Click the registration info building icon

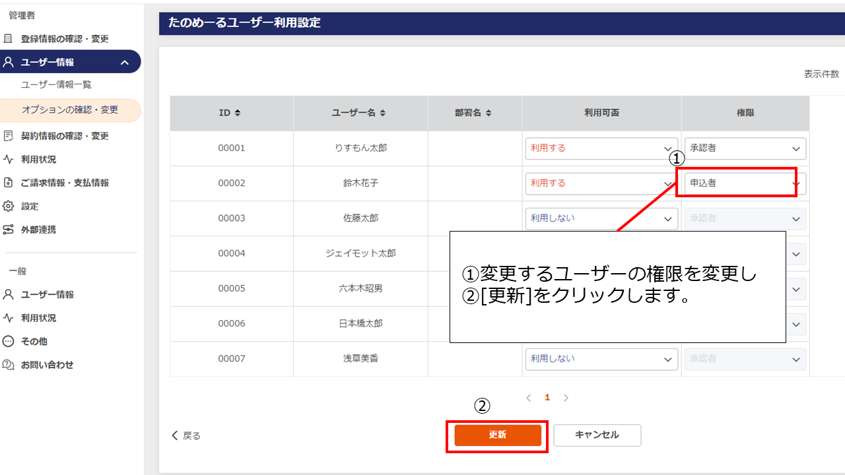[x=8, y=38]
